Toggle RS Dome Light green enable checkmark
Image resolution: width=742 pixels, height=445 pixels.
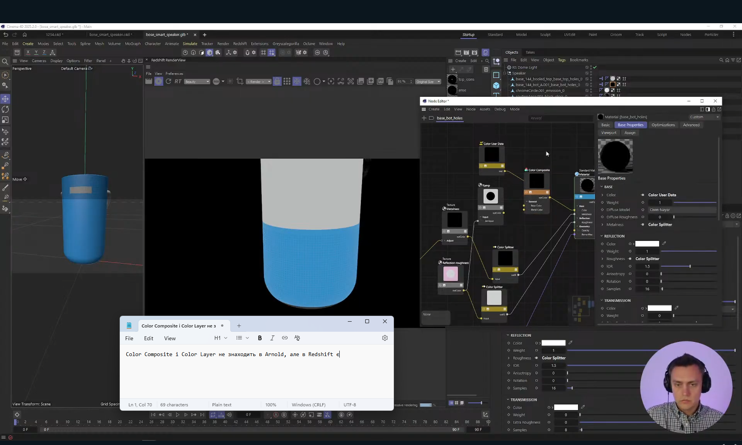(595, 67)
